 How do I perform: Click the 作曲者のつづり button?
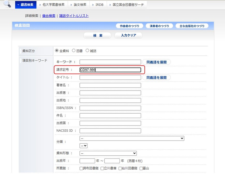click(x=129, y=26)
